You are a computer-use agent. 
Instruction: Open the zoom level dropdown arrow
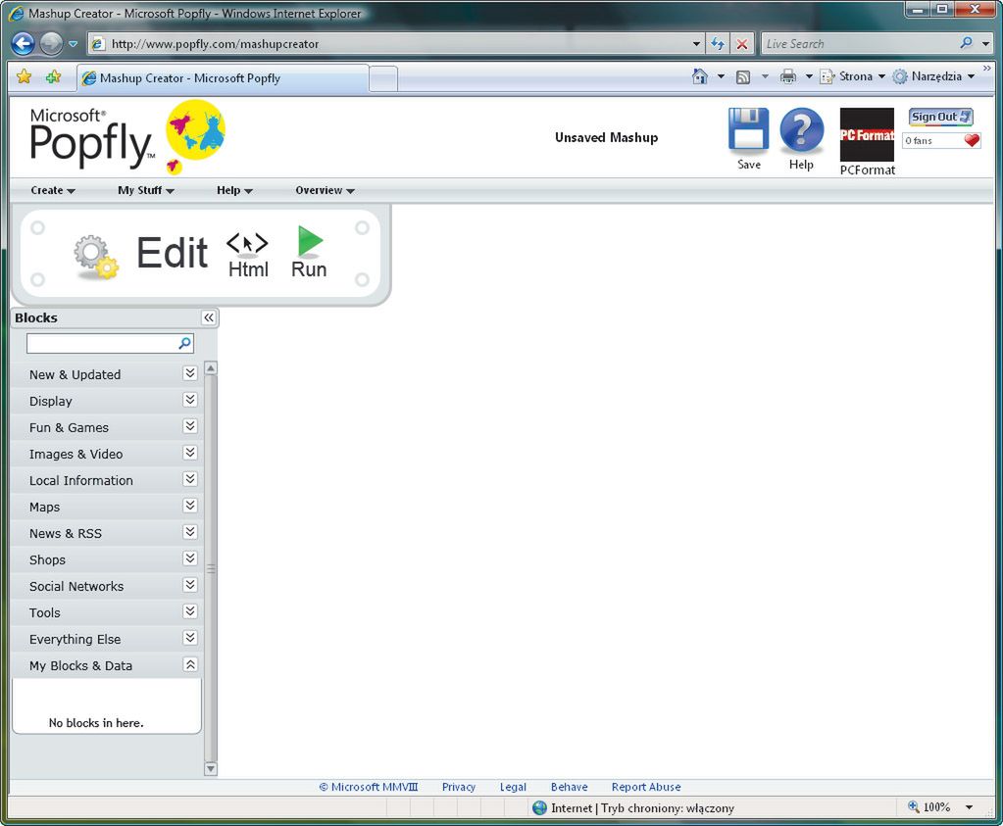tap(969, 807)
